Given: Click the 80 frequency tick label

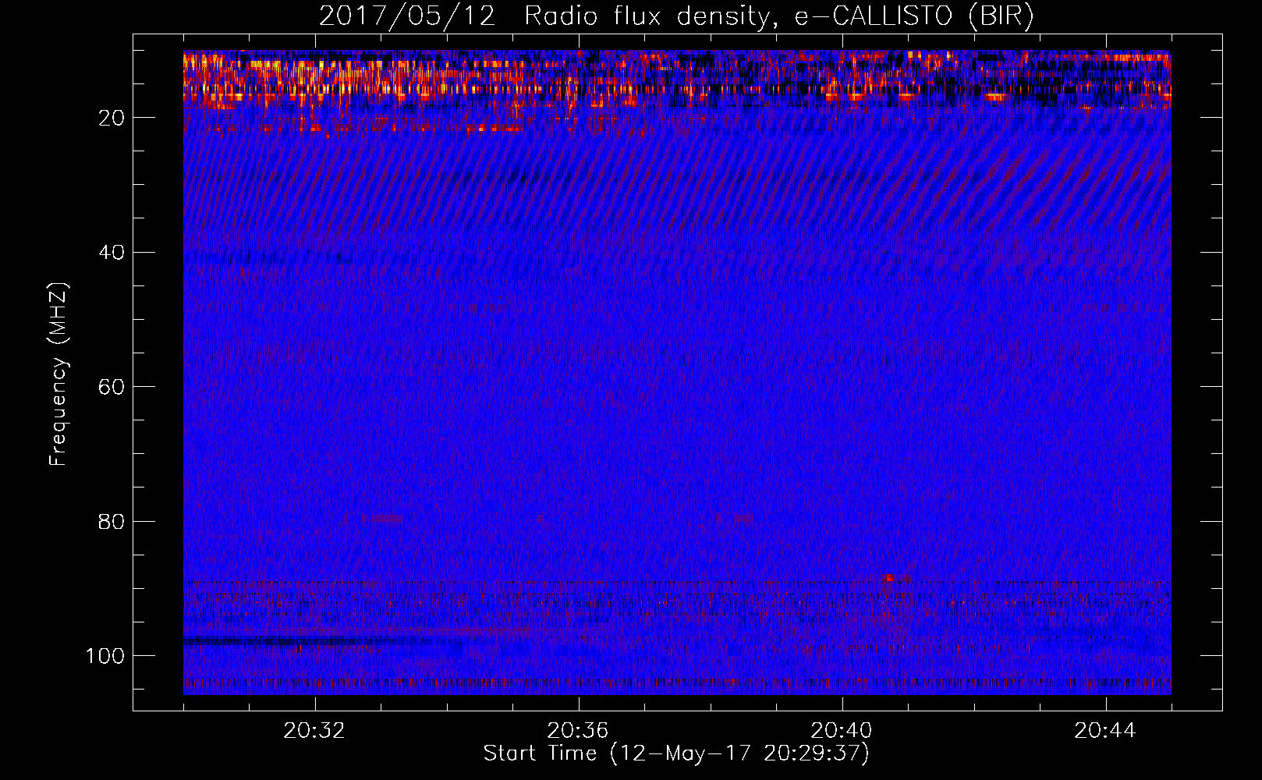Looking at the screenshot, I should [x=112, y=521].
